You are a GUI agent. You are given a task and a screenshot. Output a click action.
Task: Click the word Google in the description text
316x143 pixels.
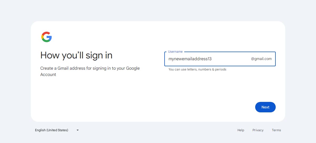[133, 68]
